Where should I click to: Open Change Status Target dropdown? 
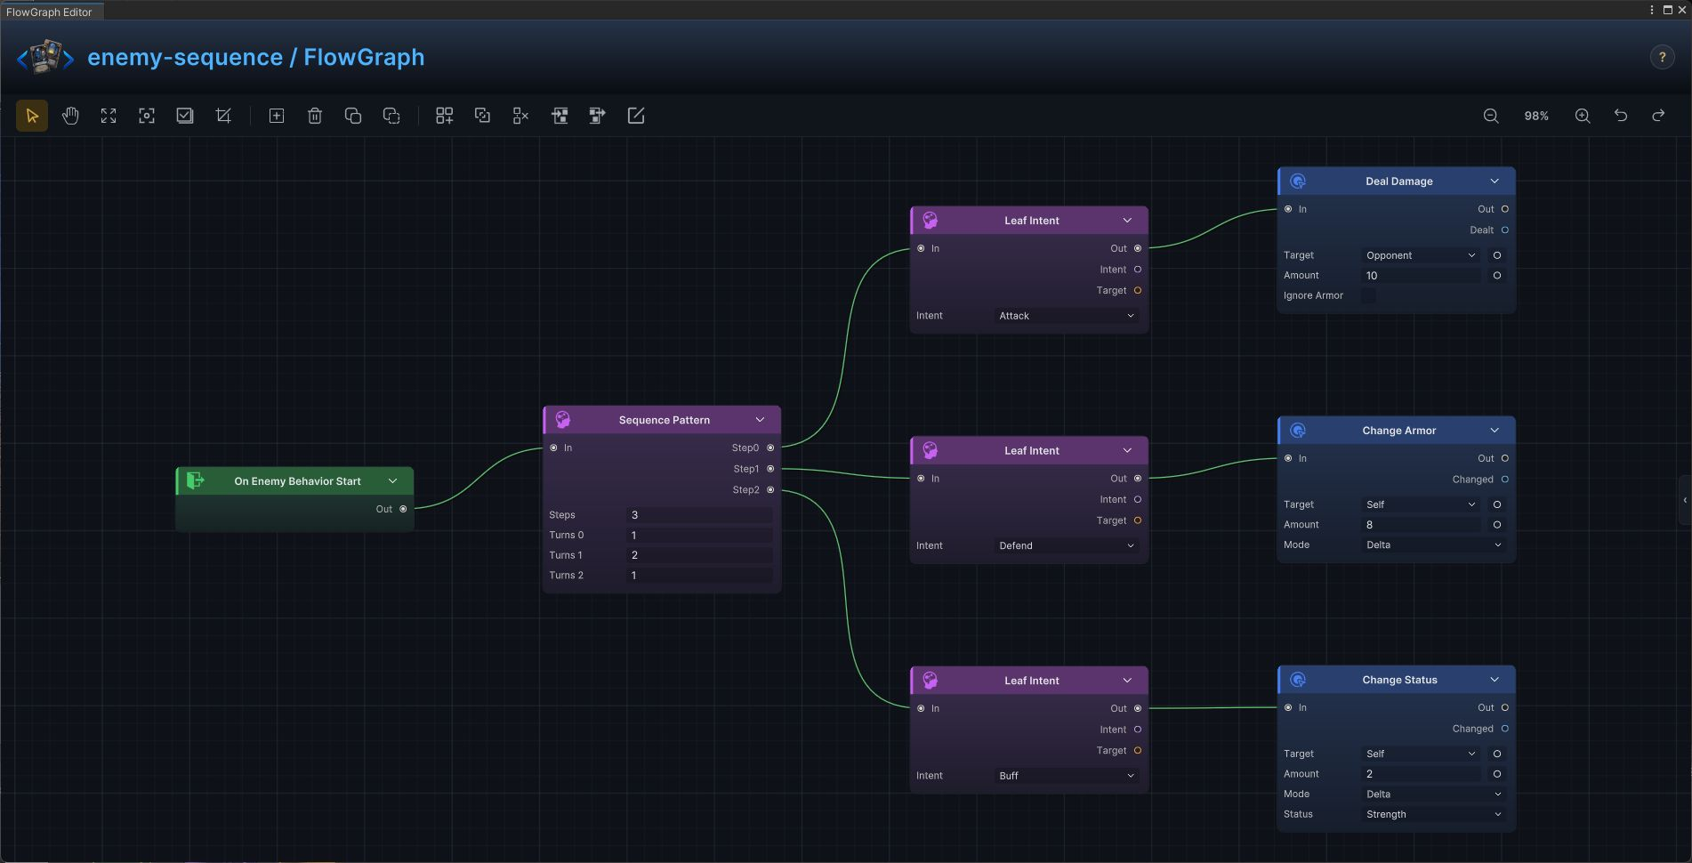(x=1421, y=754)
